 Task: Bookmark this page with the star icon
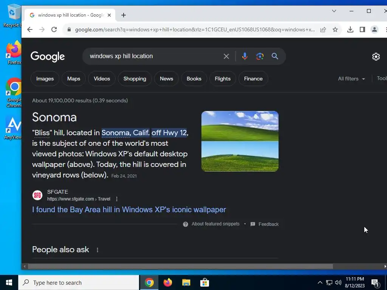(335, 29)
